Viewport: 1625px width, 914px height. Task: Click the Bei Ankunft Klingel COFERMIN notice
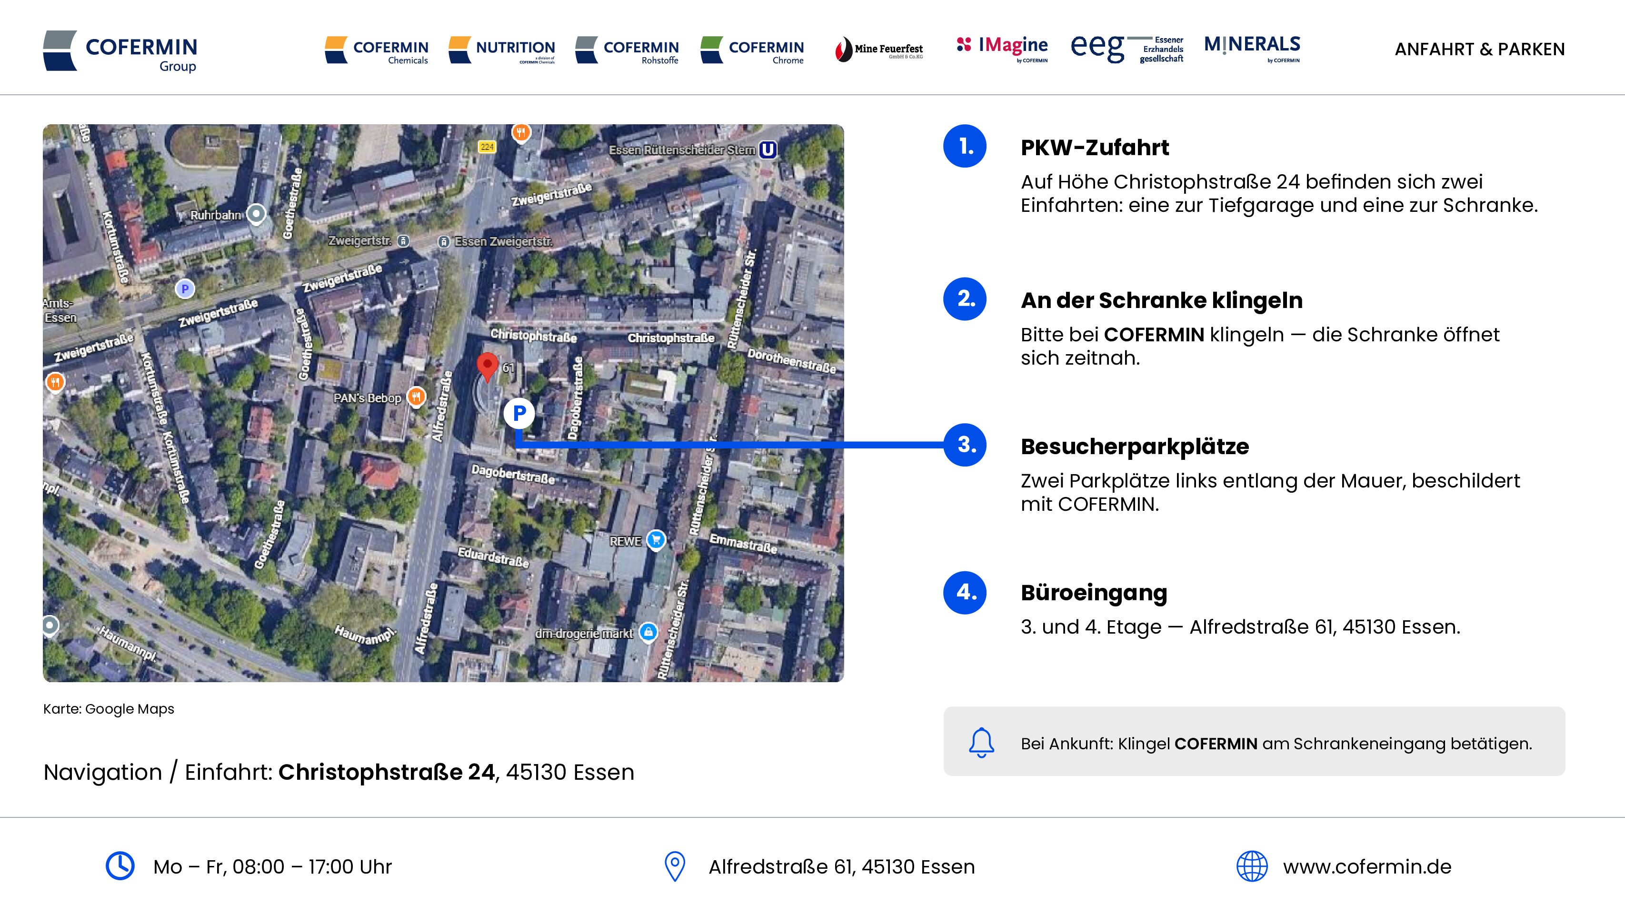(x=1254, y=741)
